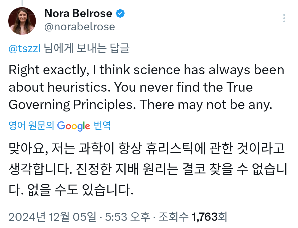Visit the @norabelrose handle
Screen dimensions: 298x228
[x=79, y=27]
